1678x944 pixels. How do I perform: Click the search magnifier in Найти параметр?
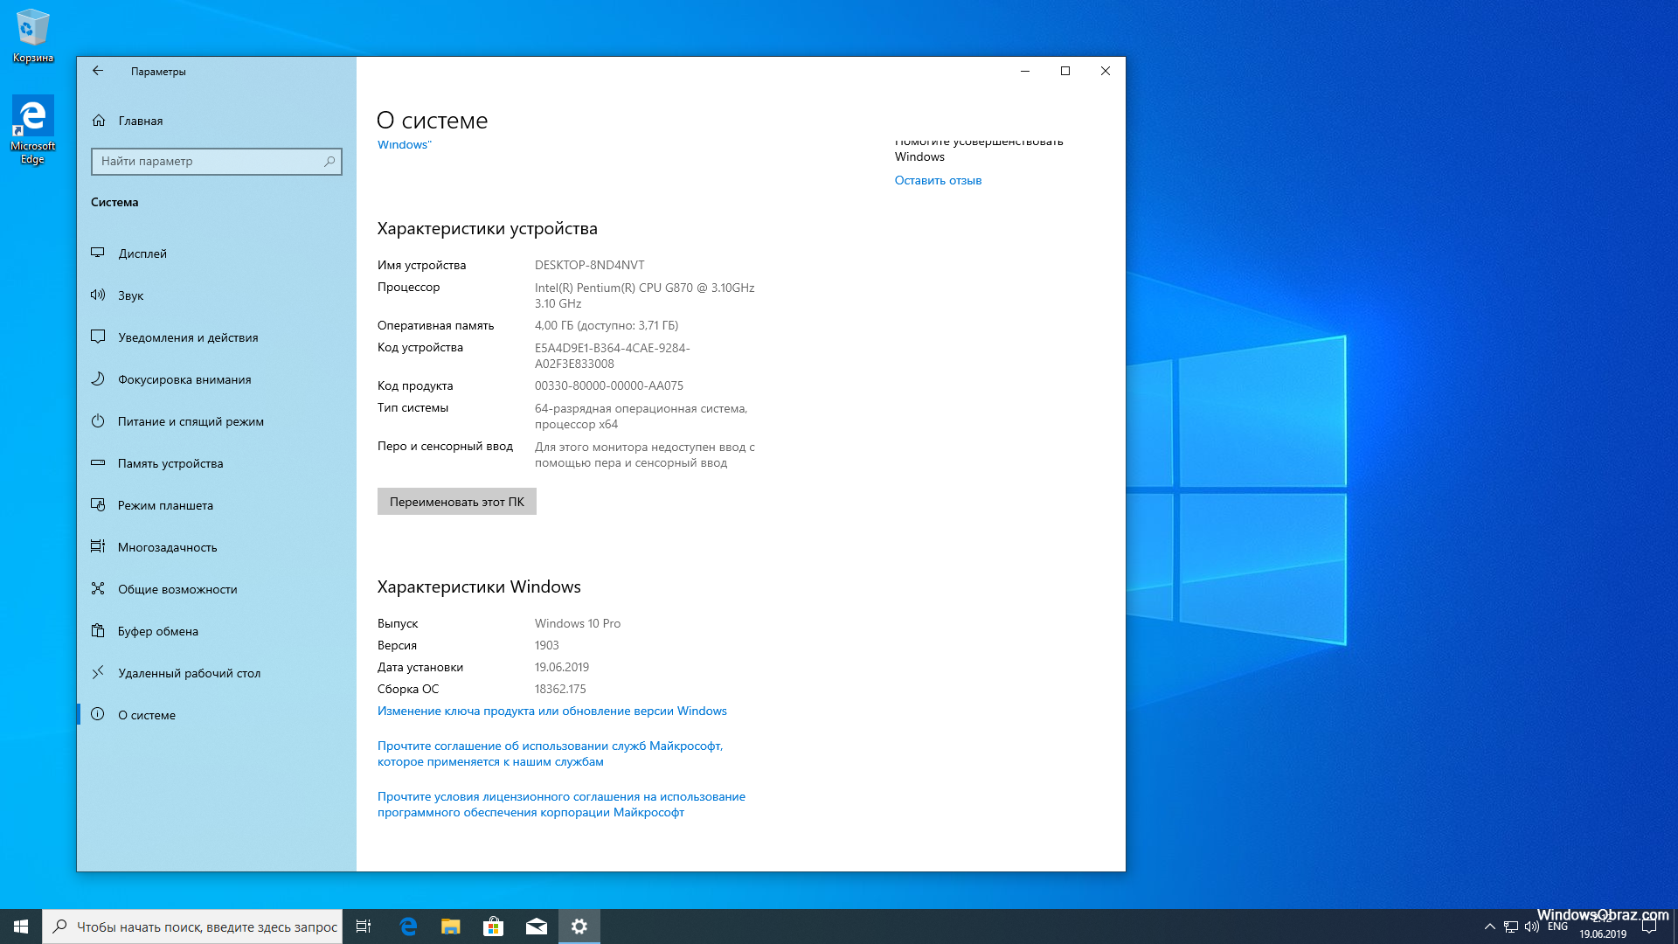[329, 161]
